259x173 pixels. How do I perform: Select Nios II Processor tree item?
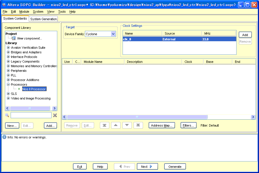(x=34, y=89)
